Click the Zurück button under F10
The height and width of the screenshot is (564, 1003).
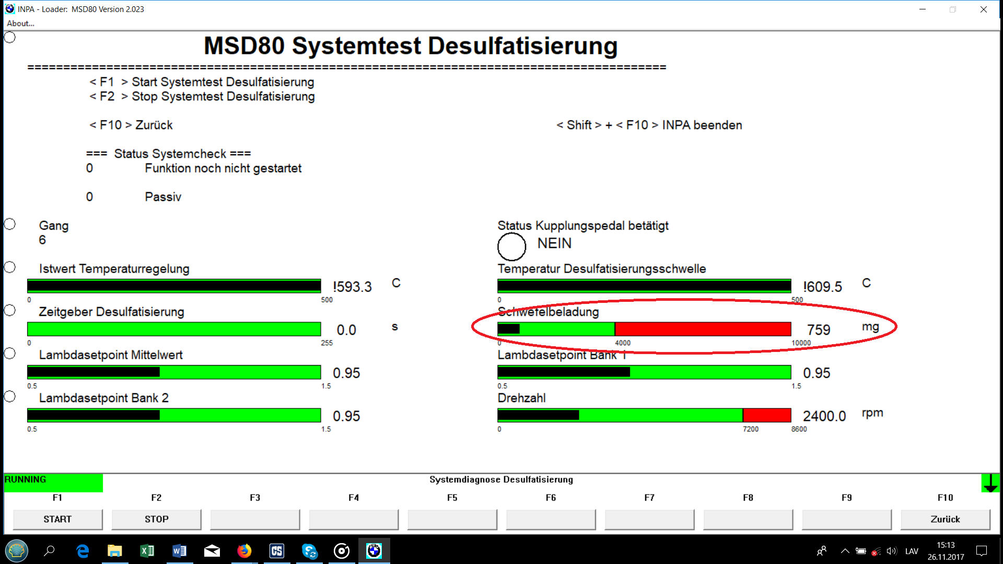[x=945, y=519]
